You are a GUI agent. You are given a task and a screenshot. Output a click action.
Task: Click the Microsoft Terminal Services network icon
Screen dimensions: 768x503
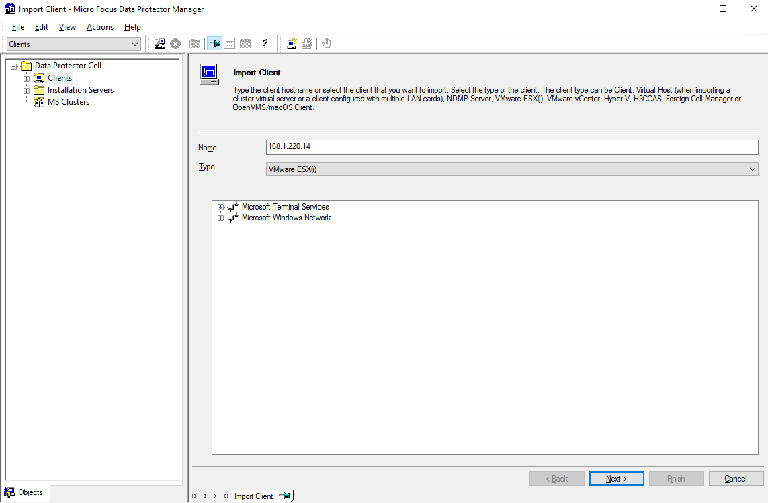(x=233, y=207)
